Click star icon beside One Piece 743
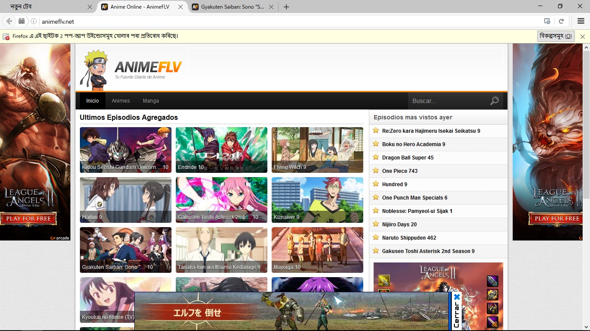 tap(376, 171)
